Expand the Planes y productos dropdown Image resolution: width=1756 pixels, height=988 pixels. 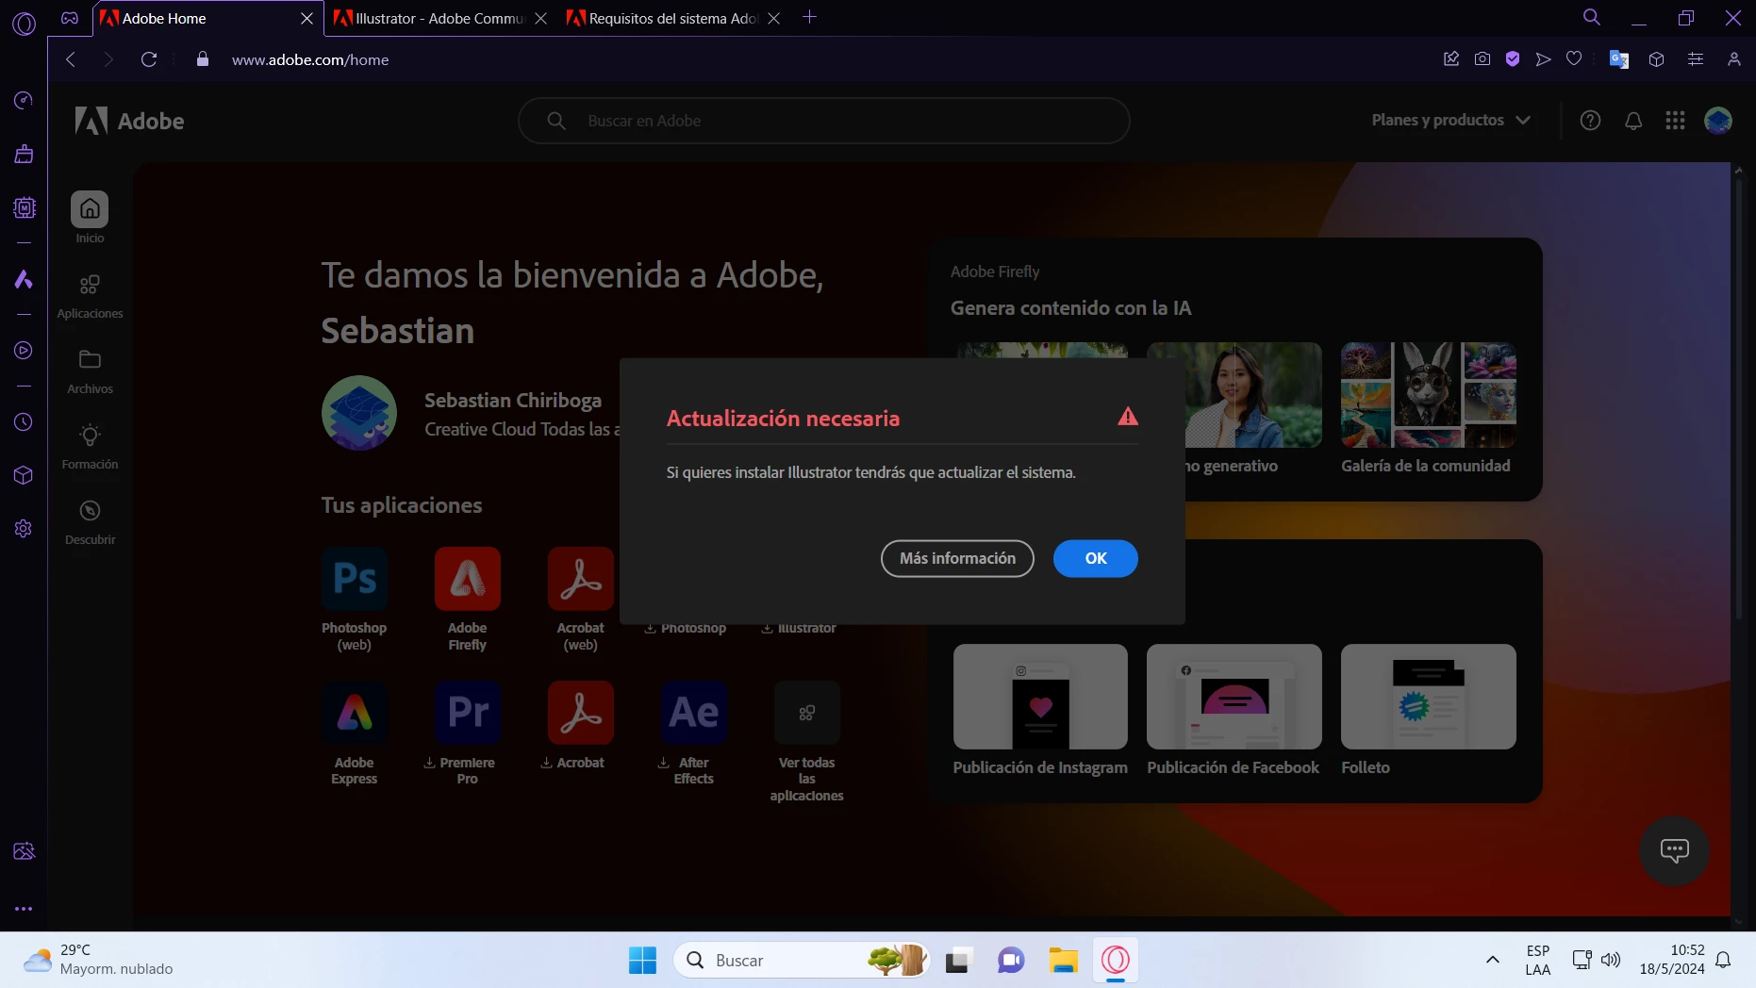pos(1450,120)
